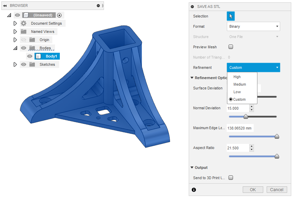Image resolution: width=294 pixels, height=198 pixels.
Task: Click the document icon next to (Unsaved)
Action: (x=26, y=15)
